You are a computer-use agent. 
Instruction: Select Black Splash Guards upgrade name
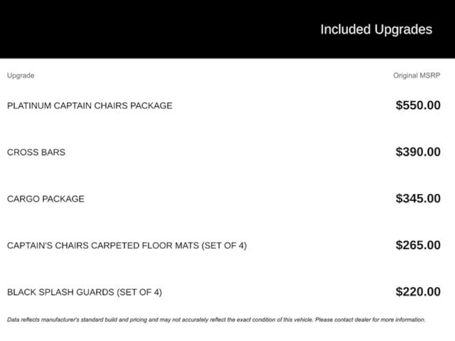click(x=84, y=292)
